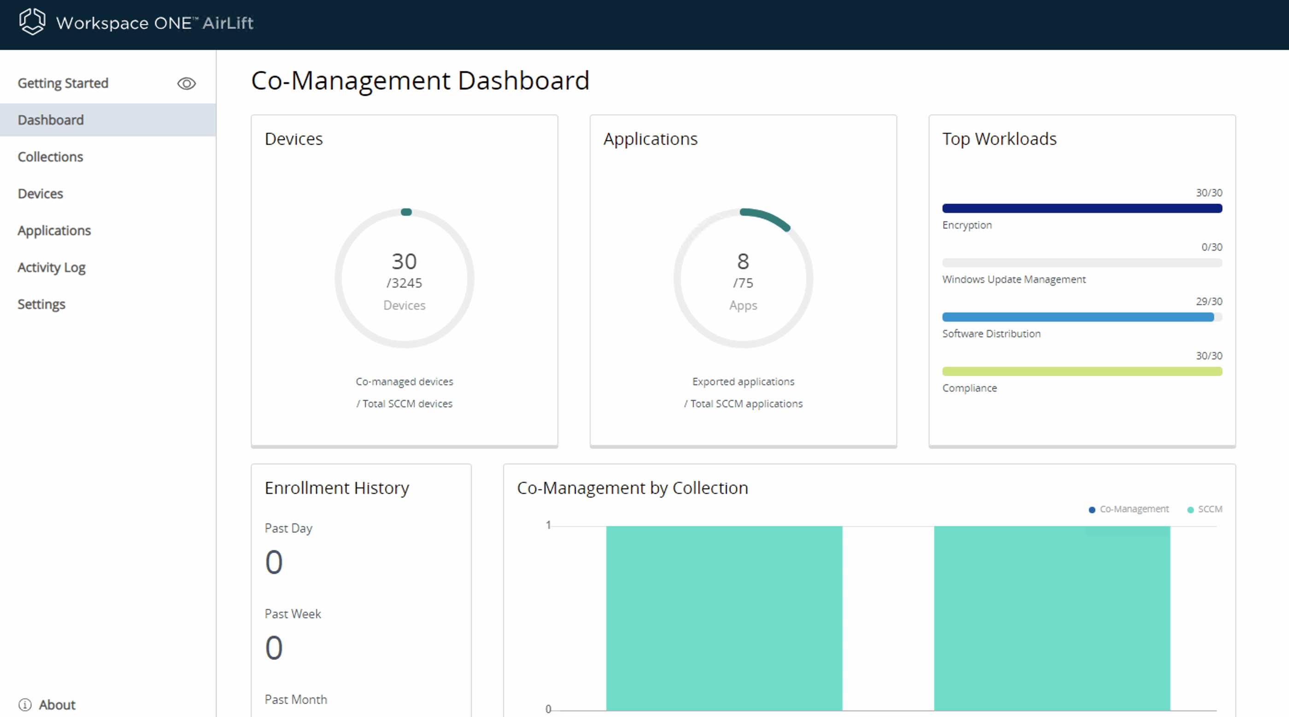Click the Encryption workload progress bar
The height and width of the screenshot is (717, 1289).
pyautogui.click(x=1082, y=208)
